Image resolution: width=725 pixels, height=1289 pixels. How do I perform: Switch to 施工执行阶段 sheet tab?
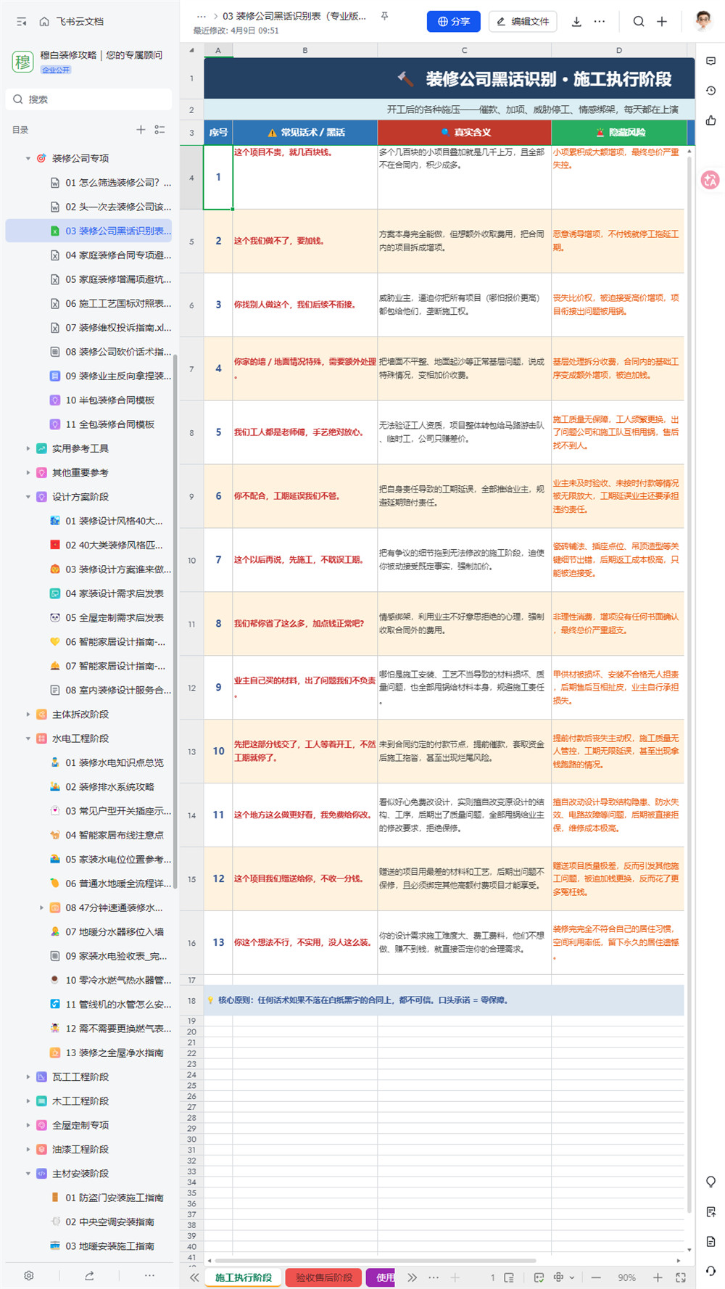(244, 1277)
